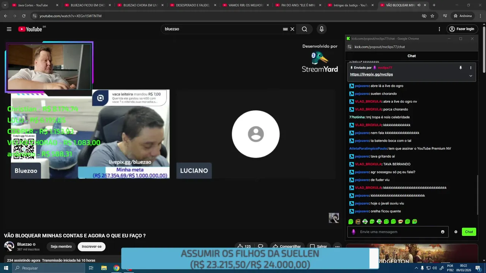Click the Windows Pesquisar search box
This screenshot has width=486, height=273.
[49, 268]
